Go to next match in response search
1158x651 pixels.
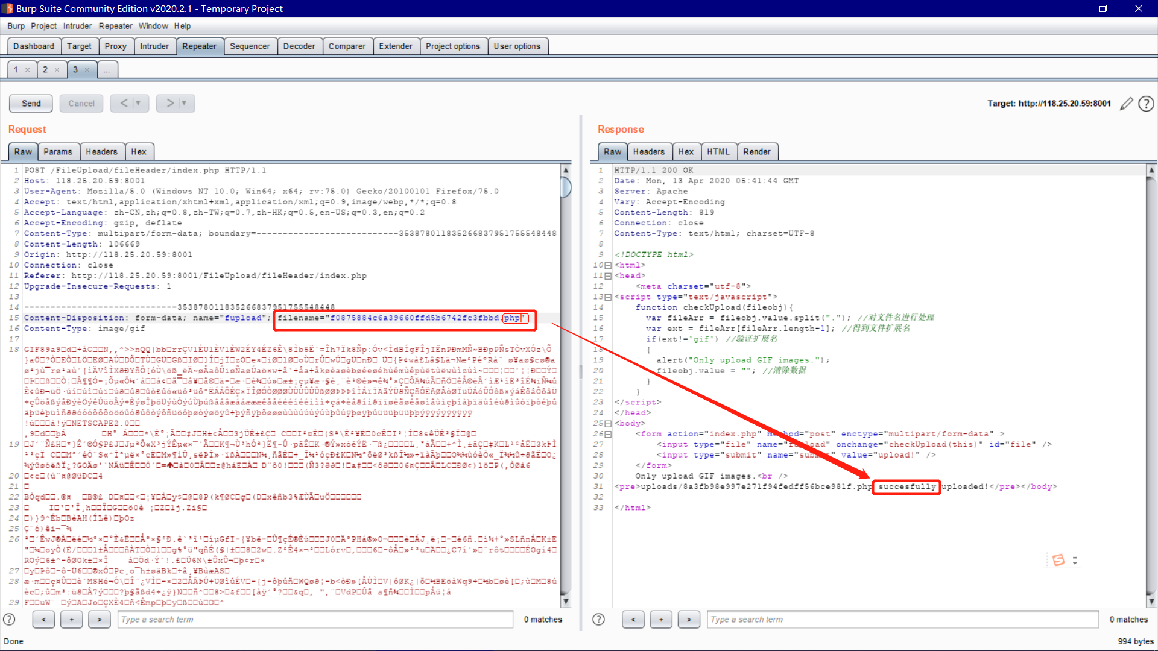click(689, 620)
